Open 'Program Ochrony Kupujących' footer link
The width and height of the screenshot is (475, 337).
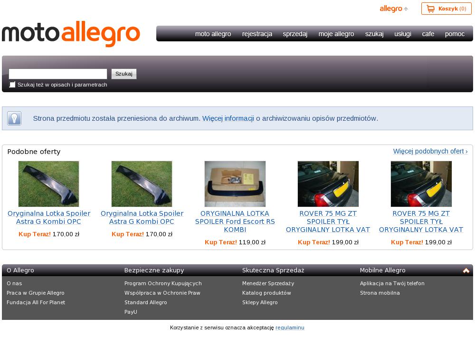click(163, 283)
